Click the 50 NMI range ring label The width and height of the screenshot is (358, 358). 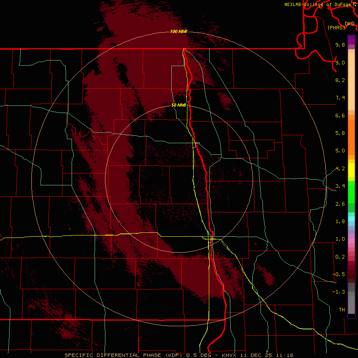pyautogui.click(x=179, y=105)
